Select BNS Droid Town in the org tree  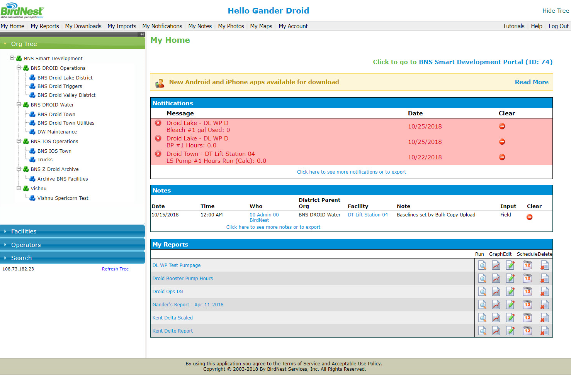point(56,115)
